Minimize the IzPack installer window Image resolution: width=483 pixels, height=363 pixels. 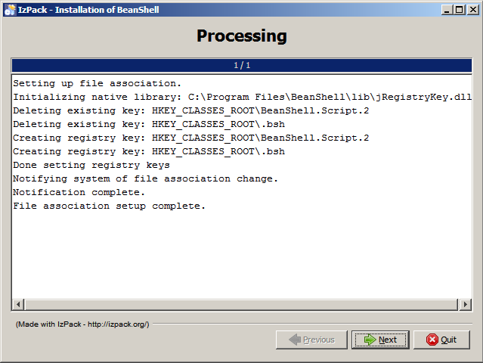(x=447, y=10)
